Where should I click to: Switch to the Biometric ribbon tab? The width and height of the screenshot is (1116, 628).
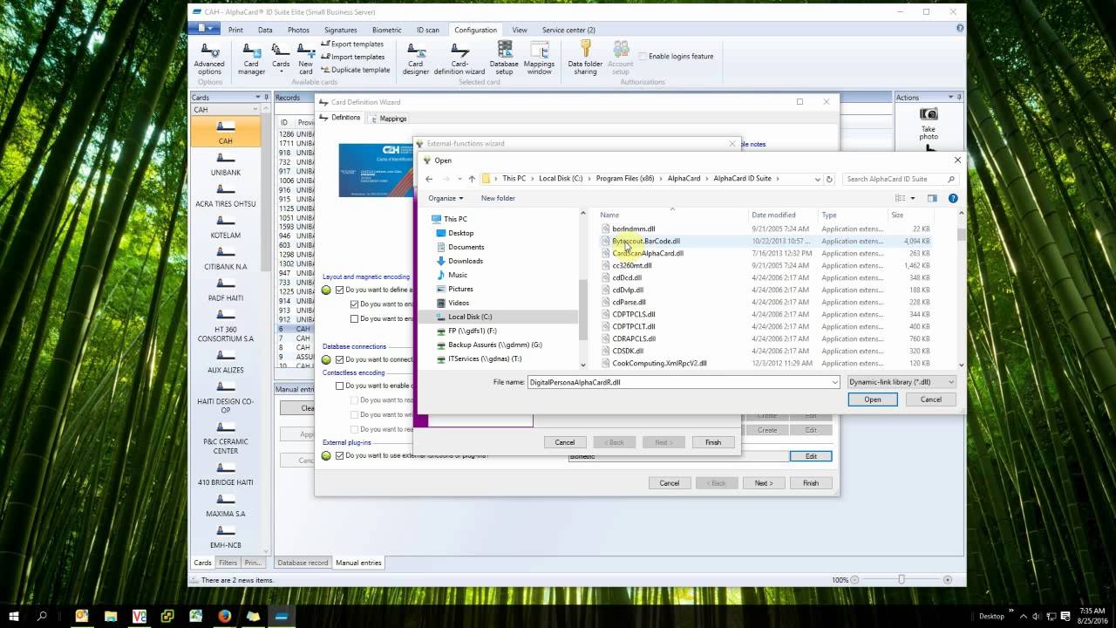click(x=386, y=30)
